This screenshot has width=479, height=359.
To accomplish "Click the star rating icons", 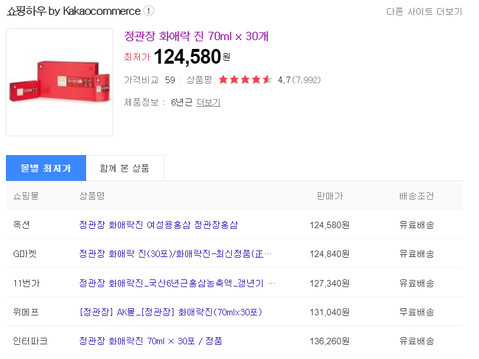I will tap(245, 80).
